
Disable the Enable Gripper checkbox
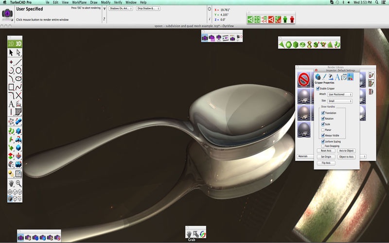[x=318, y=88]
